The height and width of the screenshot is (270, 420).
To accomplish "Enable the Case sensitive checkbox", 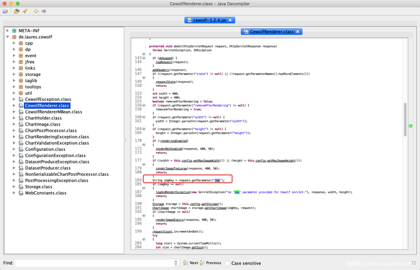I will click(227, 263).
